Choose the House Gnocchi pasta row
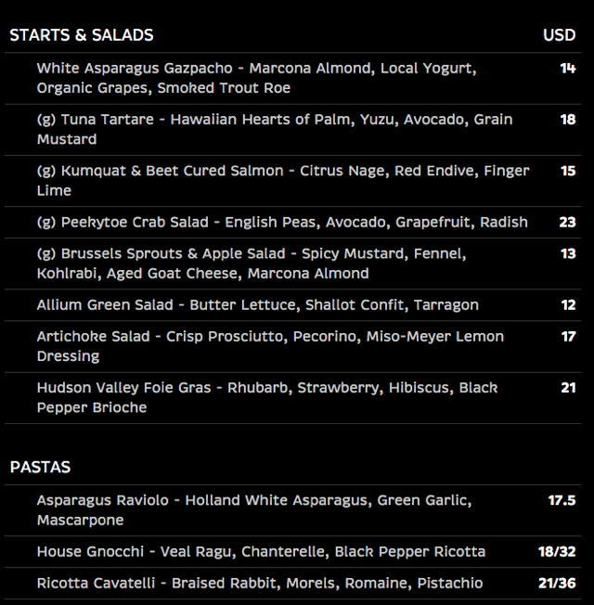The width and height of the screenshot is (594, 605). [x=292, y=552]
